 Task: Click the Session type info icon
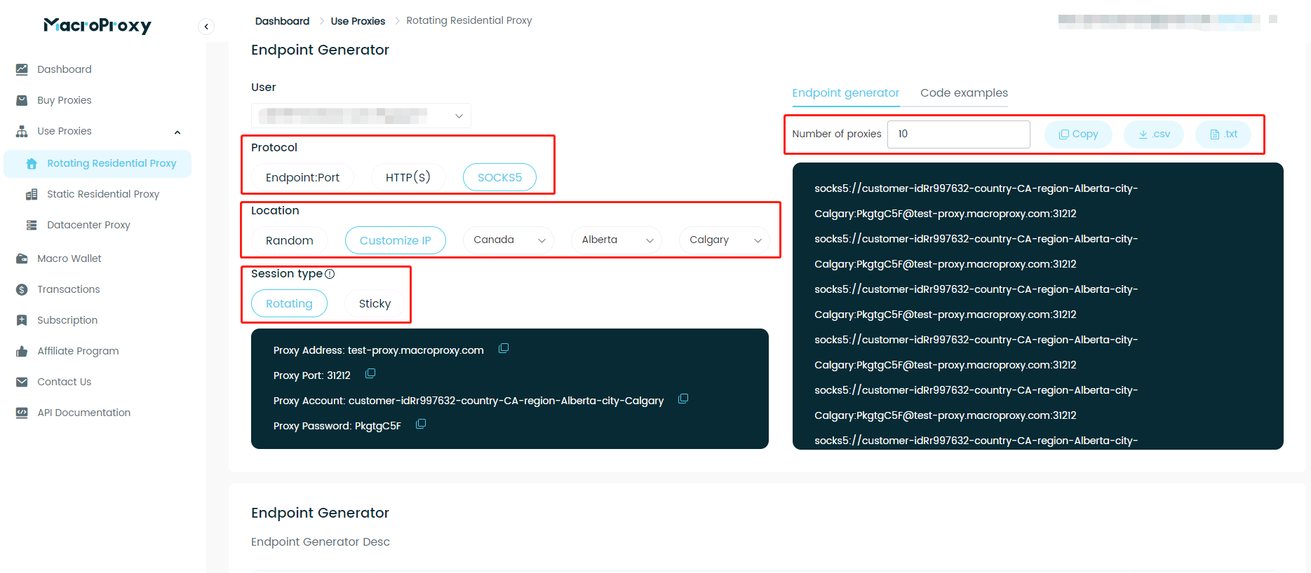330,274
